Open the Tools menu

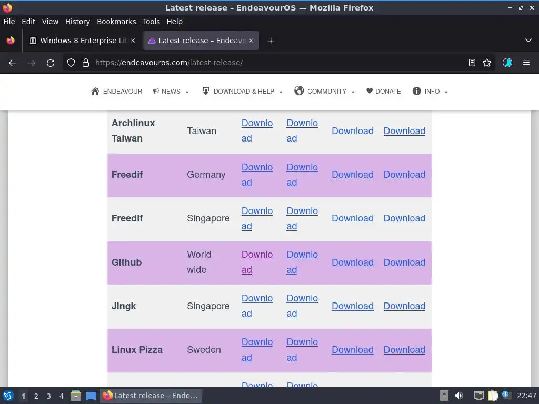point(151,22)
